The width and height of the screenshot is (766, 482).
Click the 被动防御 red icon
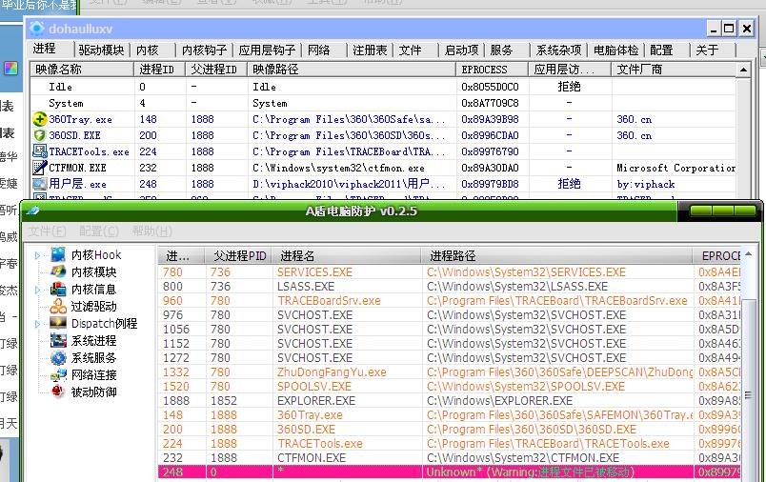click(58, 392)
